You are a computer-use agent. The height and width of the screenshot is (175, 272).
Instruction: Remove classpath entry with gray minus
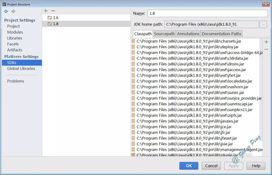coord(266,49)
